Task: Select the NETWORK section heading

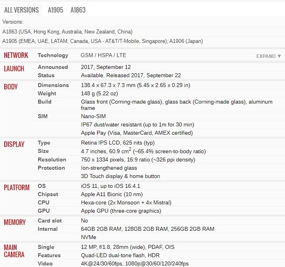Action: click(16, 55)
